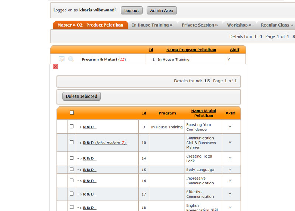Expand the R & D link for Id 14
This screenshot has height=211, width=295.
pos(89,158)
